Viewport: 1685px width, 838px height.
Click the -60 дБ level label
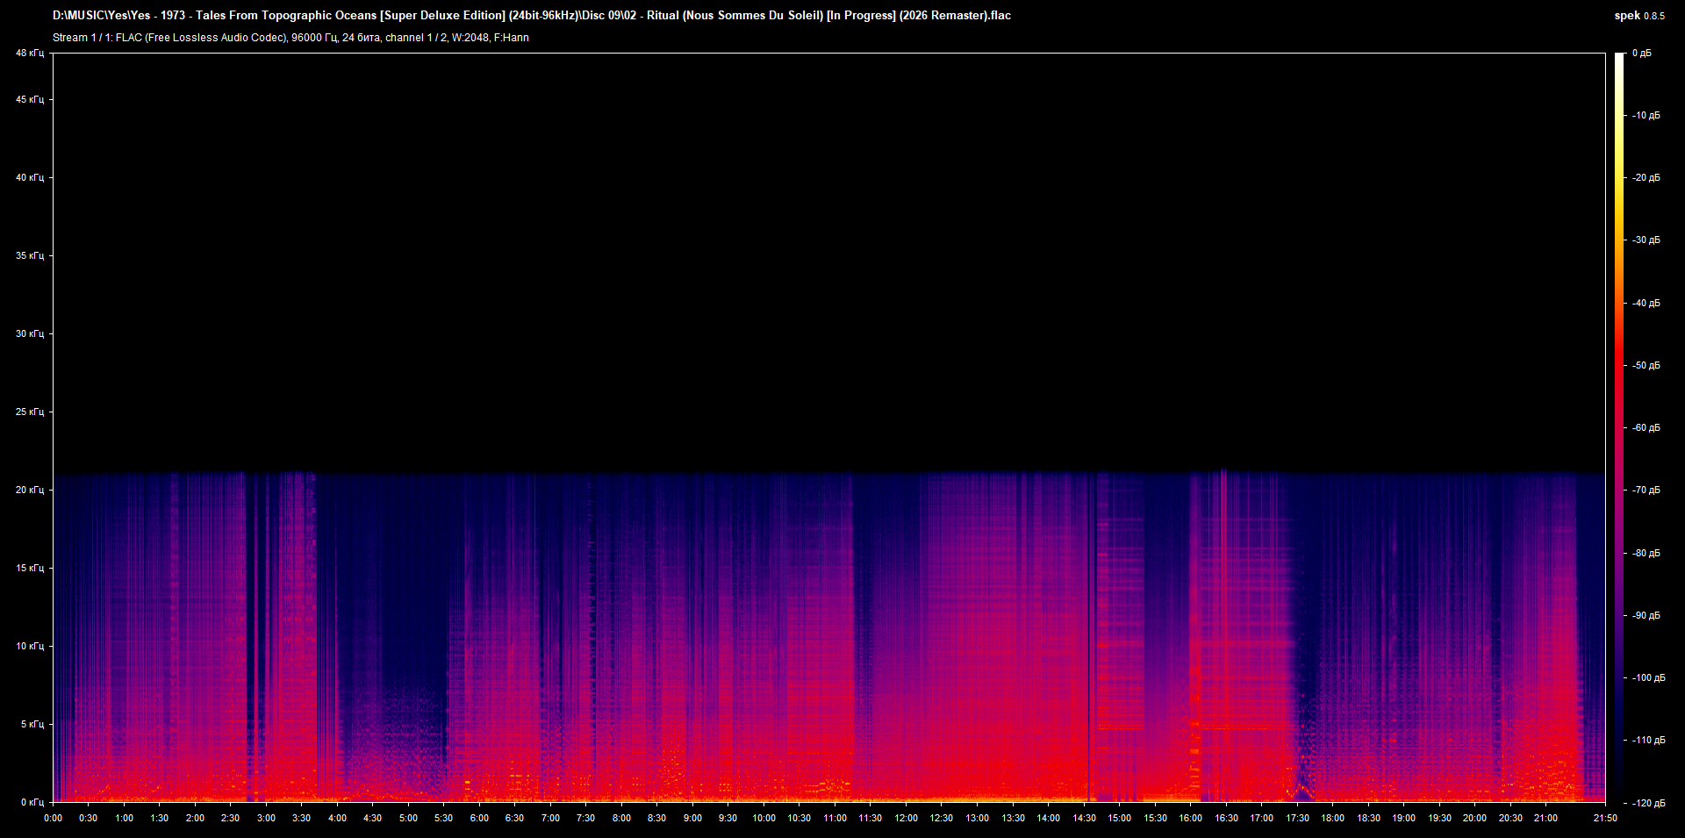tap(1646, 428)
